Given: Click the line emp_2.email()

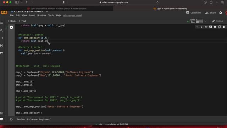Looking at the screenshot, I should click(24, 85).
